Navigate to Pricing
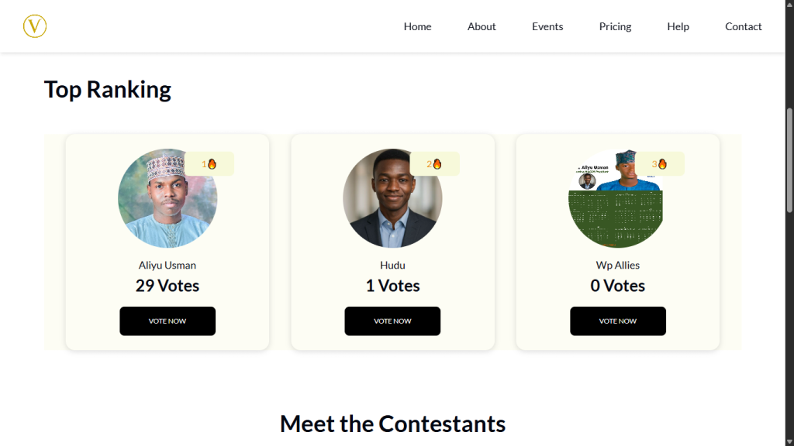The width and height of the screenshot is (794, 446). coord(615,26)
